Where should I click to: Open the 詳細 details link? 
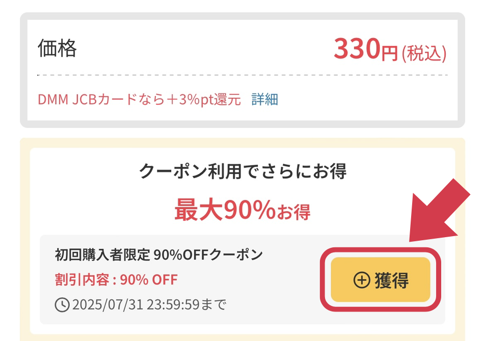[x=265, y=99]
